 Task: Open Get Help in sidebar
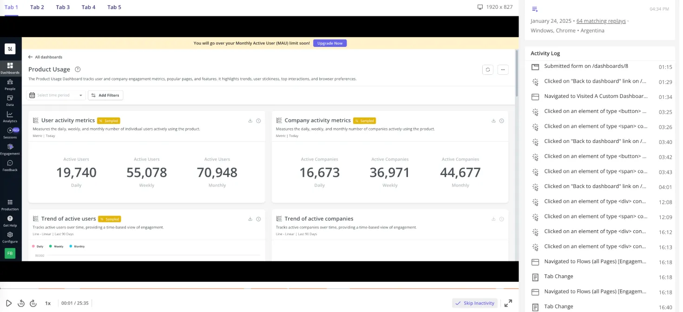[10, 221]
